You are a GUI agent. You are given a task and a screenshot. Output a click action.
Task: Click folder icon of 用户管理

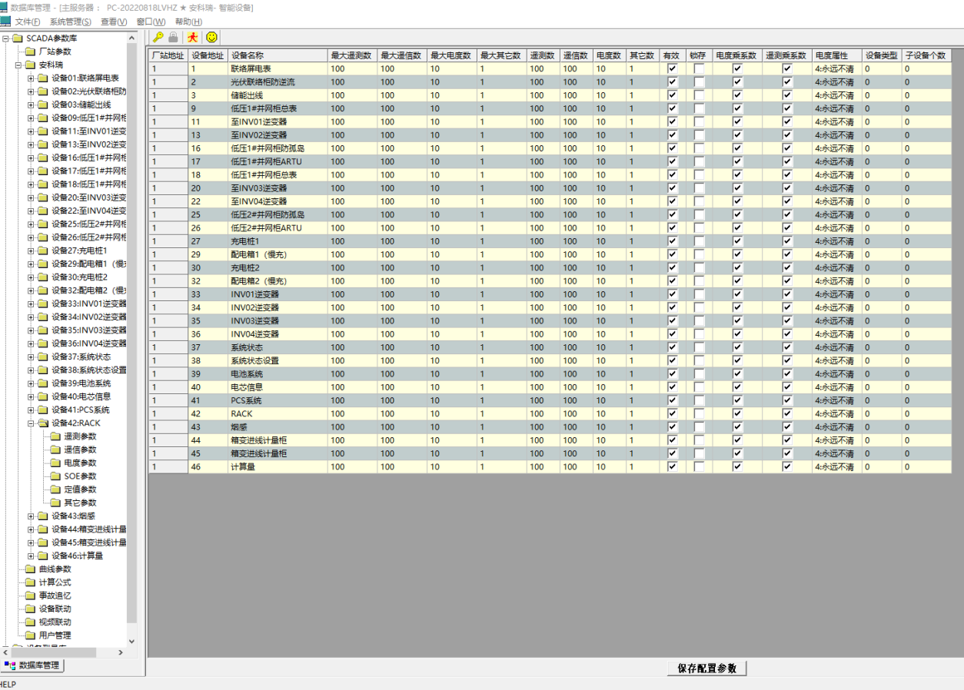(x=30, y=635)
